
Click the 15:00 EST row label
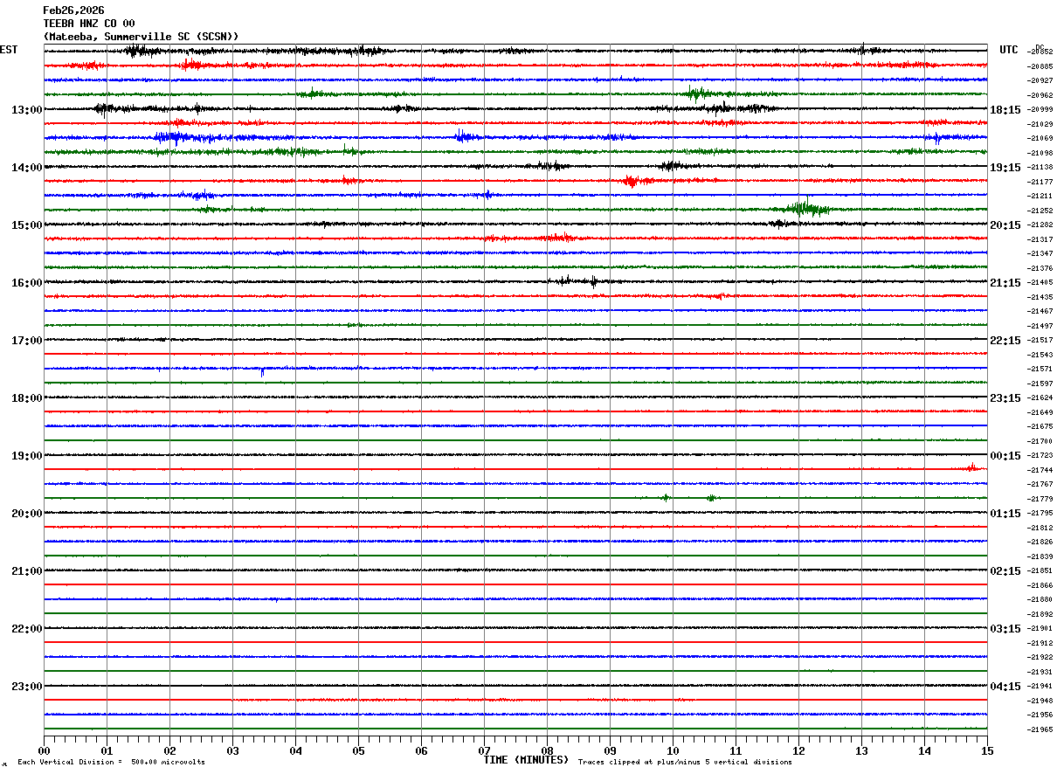[27, 225]
